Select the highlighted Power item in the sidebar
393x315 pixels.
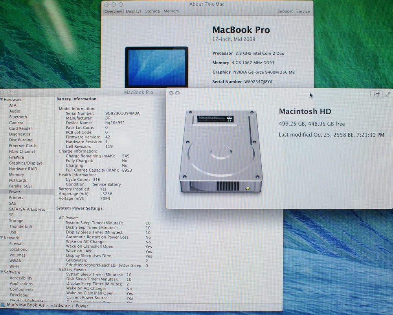point(27,192)
